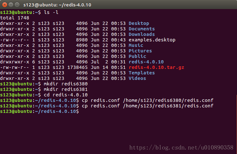Click the 'ls -l' command text
This screenshot has width=237, height=154.
pos(51,12)
